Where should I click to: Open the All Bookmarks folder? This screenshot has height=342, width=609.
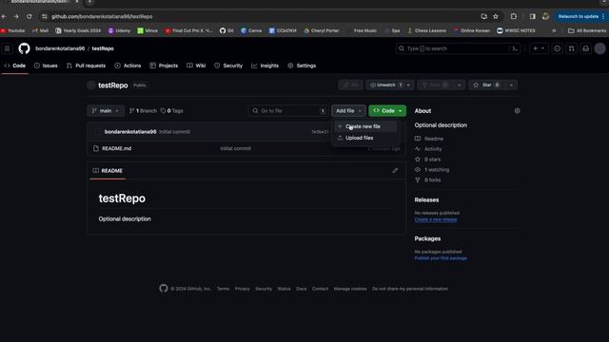pos(587,30)
